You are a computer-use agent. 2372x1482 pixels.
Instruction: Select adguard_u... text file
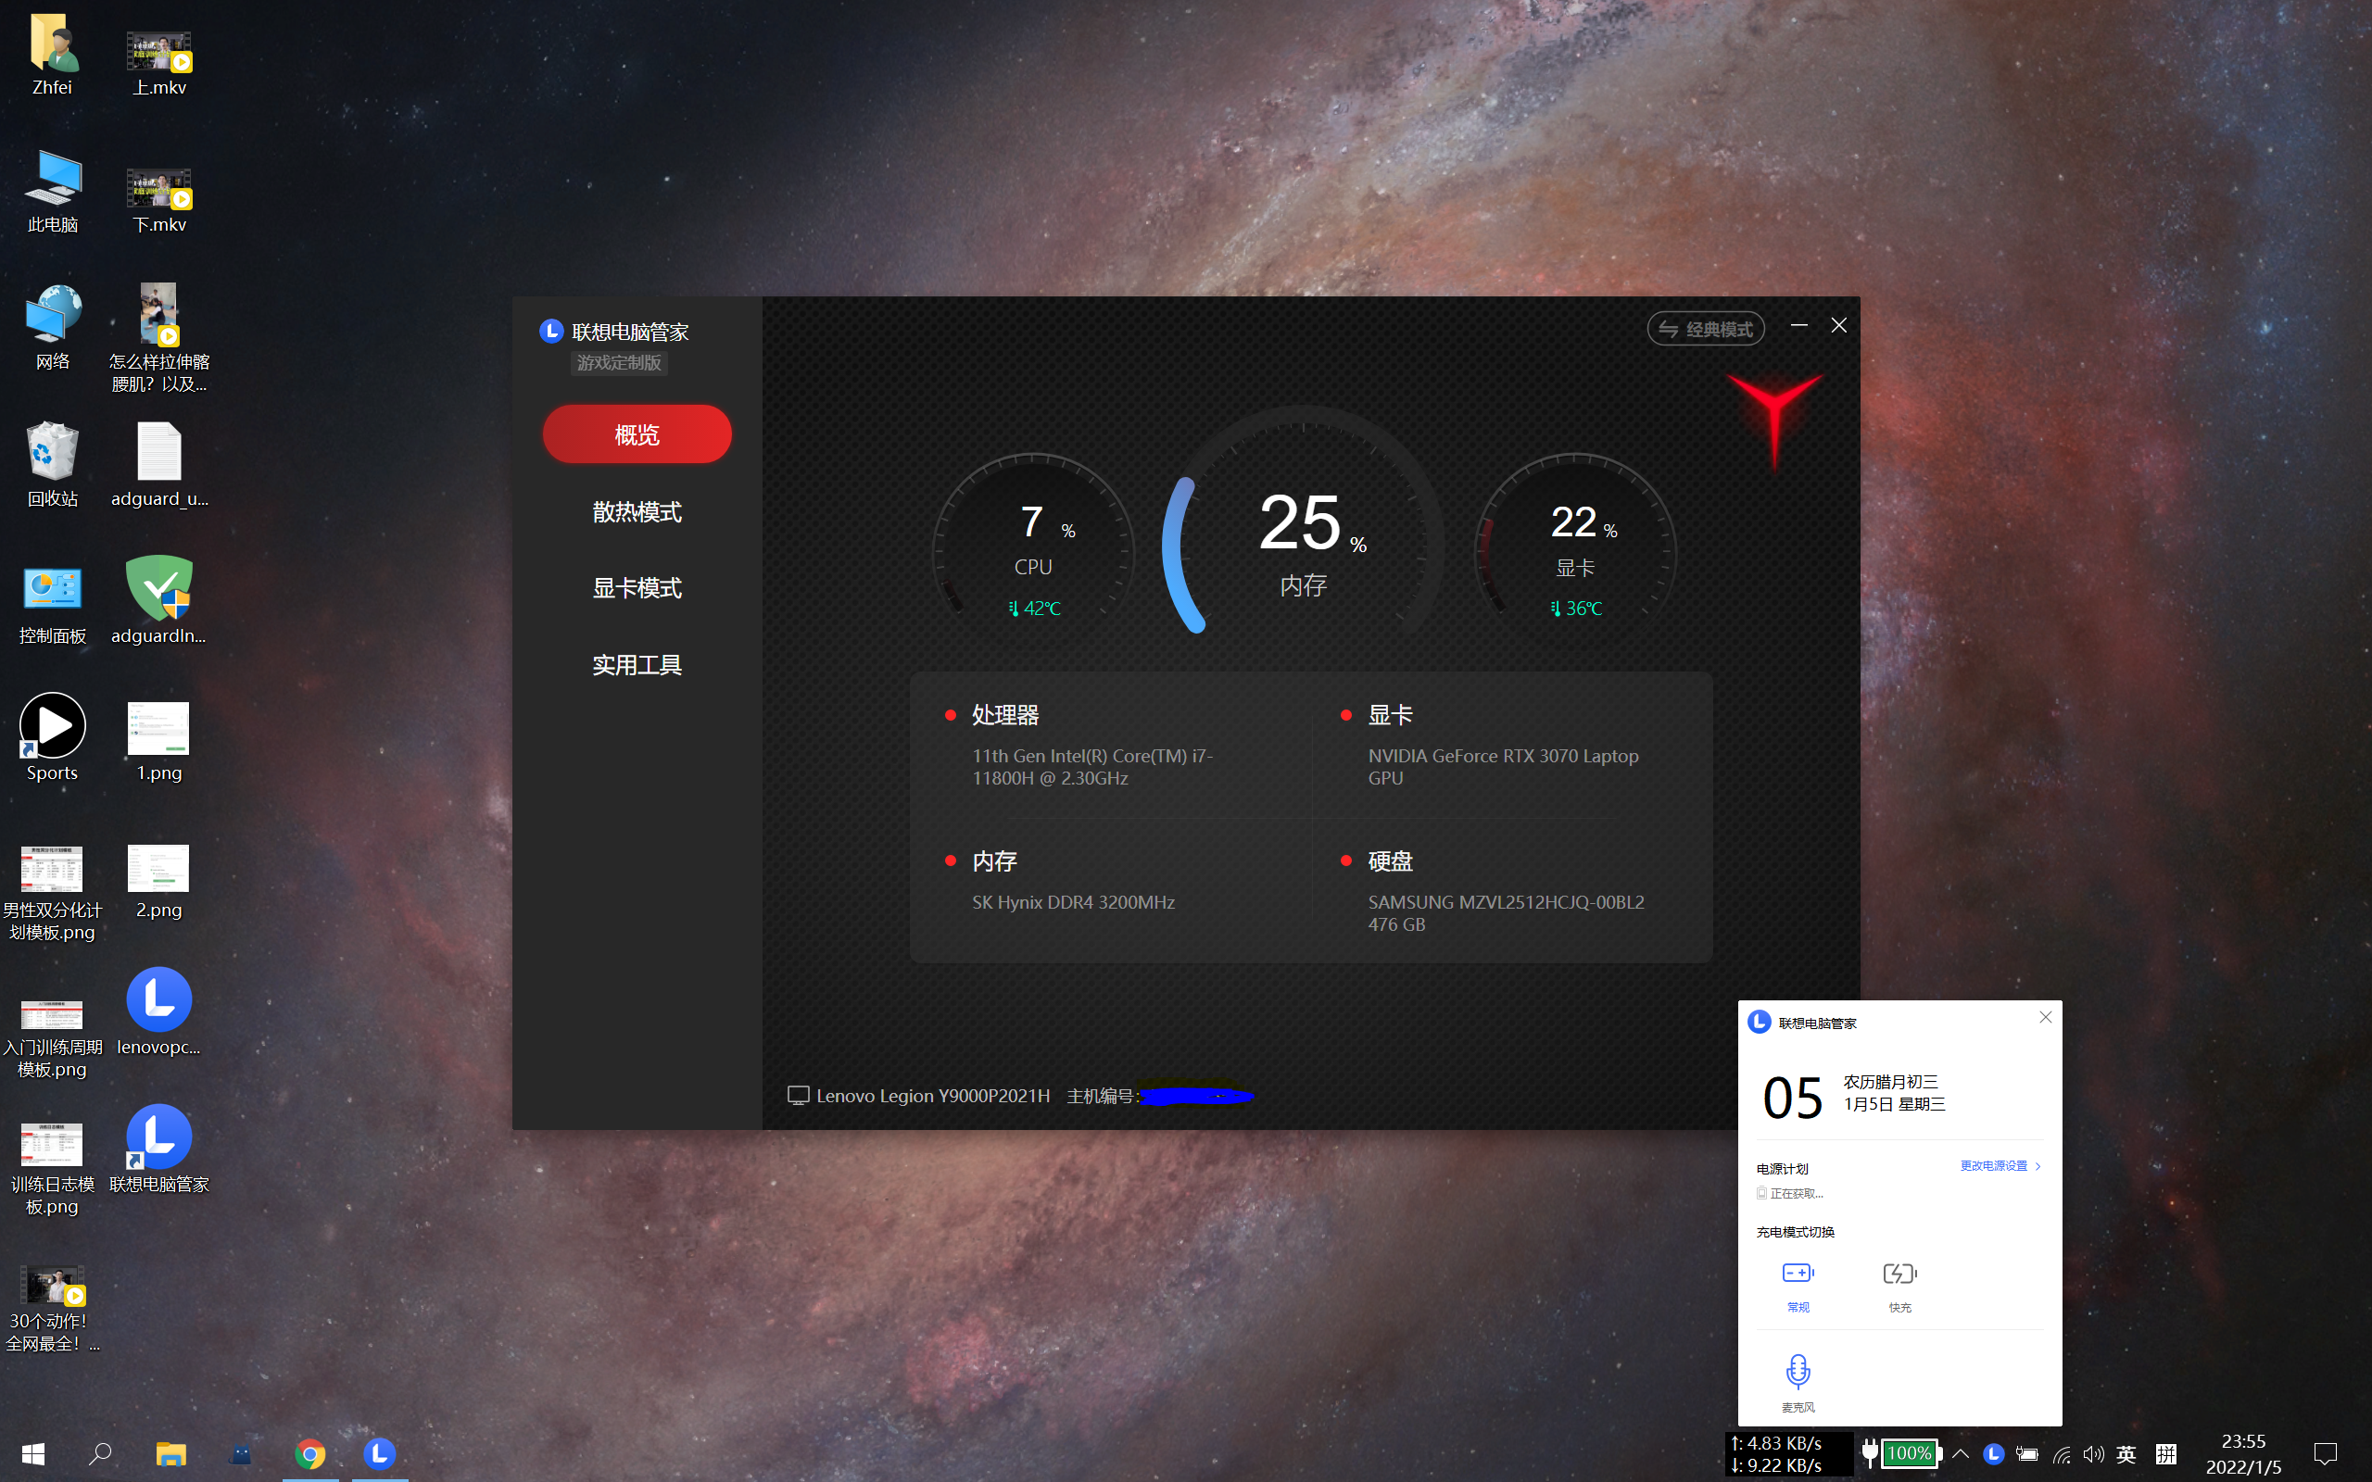click(x=158, y=466)
